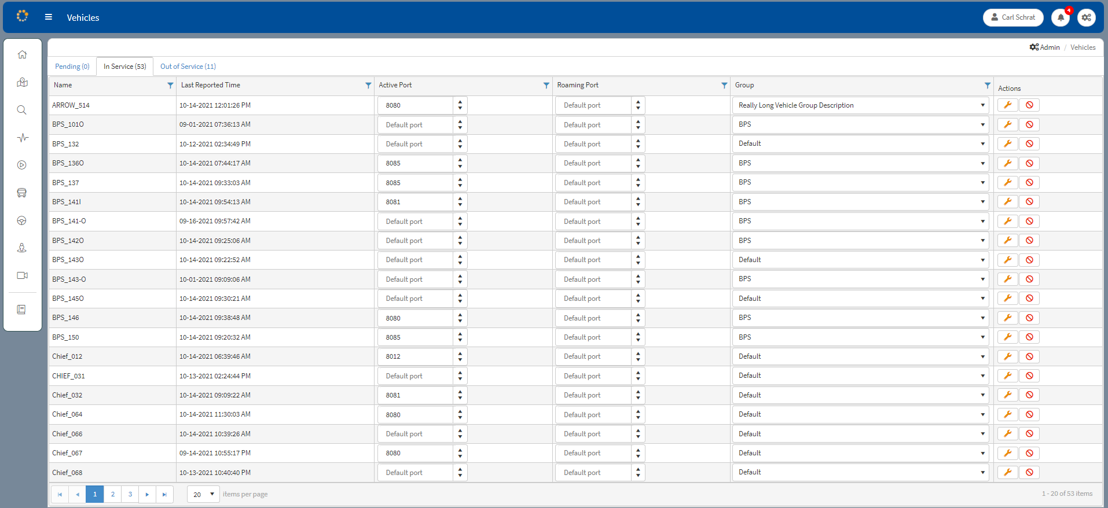Filter the Name column

pos(170,85)
